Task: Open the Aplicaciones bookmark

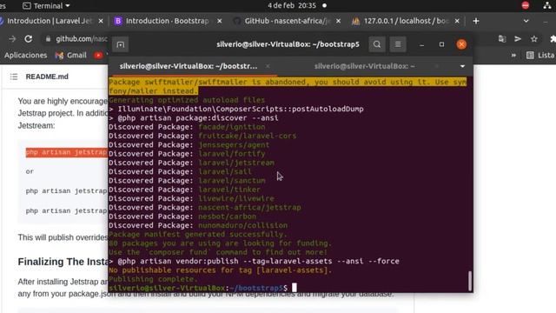Action: tap(25, 56)
